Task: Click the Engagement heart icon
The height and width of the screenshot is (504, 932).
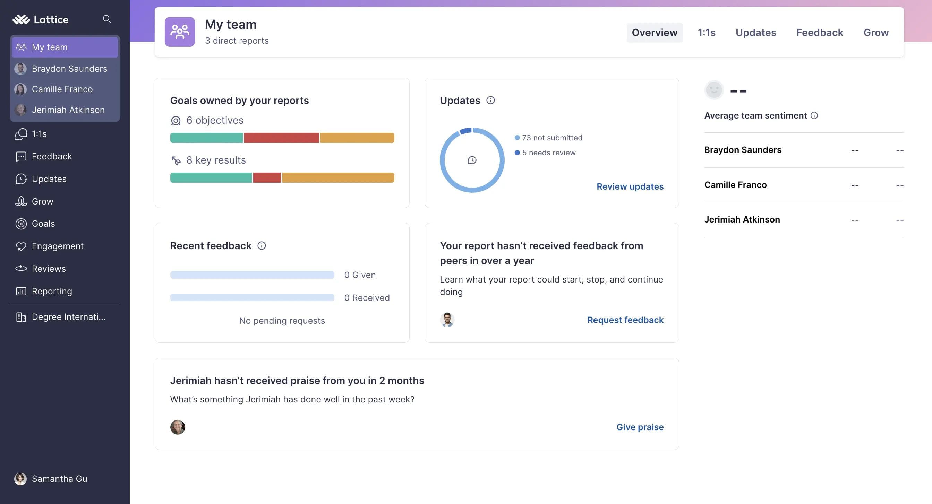Action: (x=21, y=246)
